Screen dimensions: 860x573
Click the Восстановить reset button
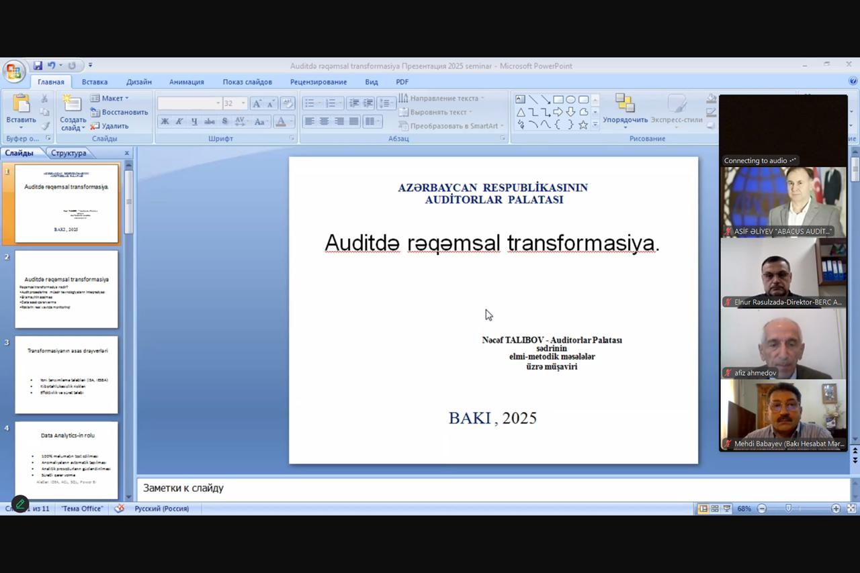pyautogui.click(x=119, y=112)
